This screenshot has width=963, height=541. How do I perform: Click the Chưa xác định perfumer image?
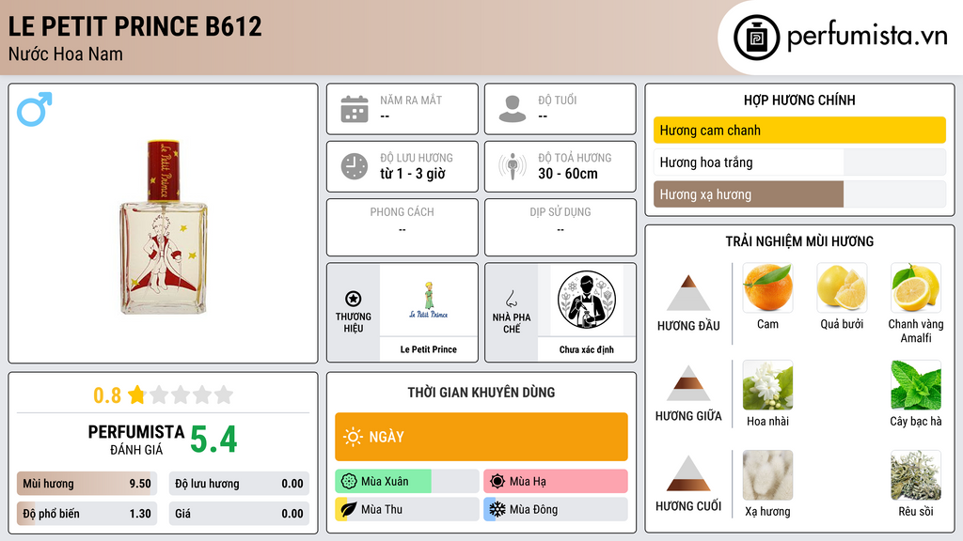click(x=587, y=300)
